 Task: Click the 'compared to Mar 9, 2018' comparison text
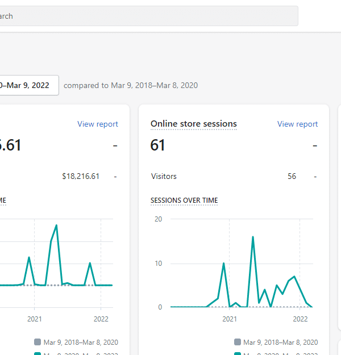click(x=131, y=85)
